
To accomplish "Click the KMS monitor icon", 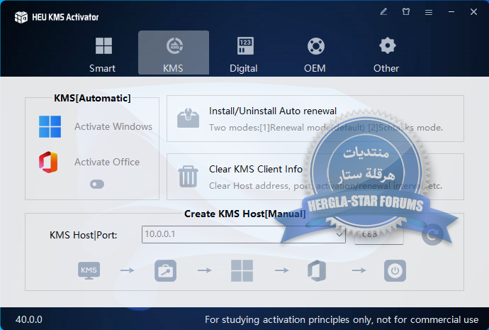I will pyautogui.click(x=89, y=270).
